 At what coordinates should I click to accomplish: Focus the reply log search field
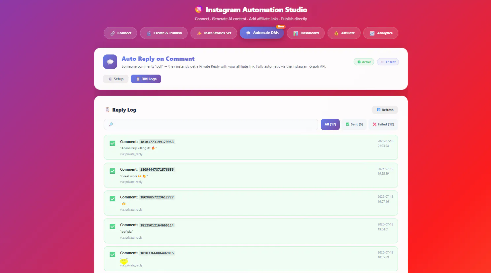[x=211, y=124]
